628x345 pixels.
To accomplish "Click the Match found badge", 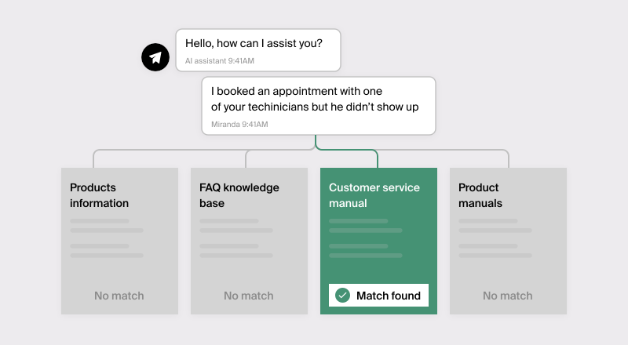I will pyautogui.click(x=378, y=296).
